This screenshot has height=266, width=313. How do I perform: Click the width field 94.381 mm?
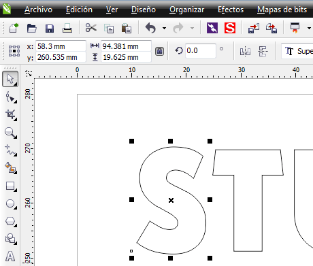[126, 46]
